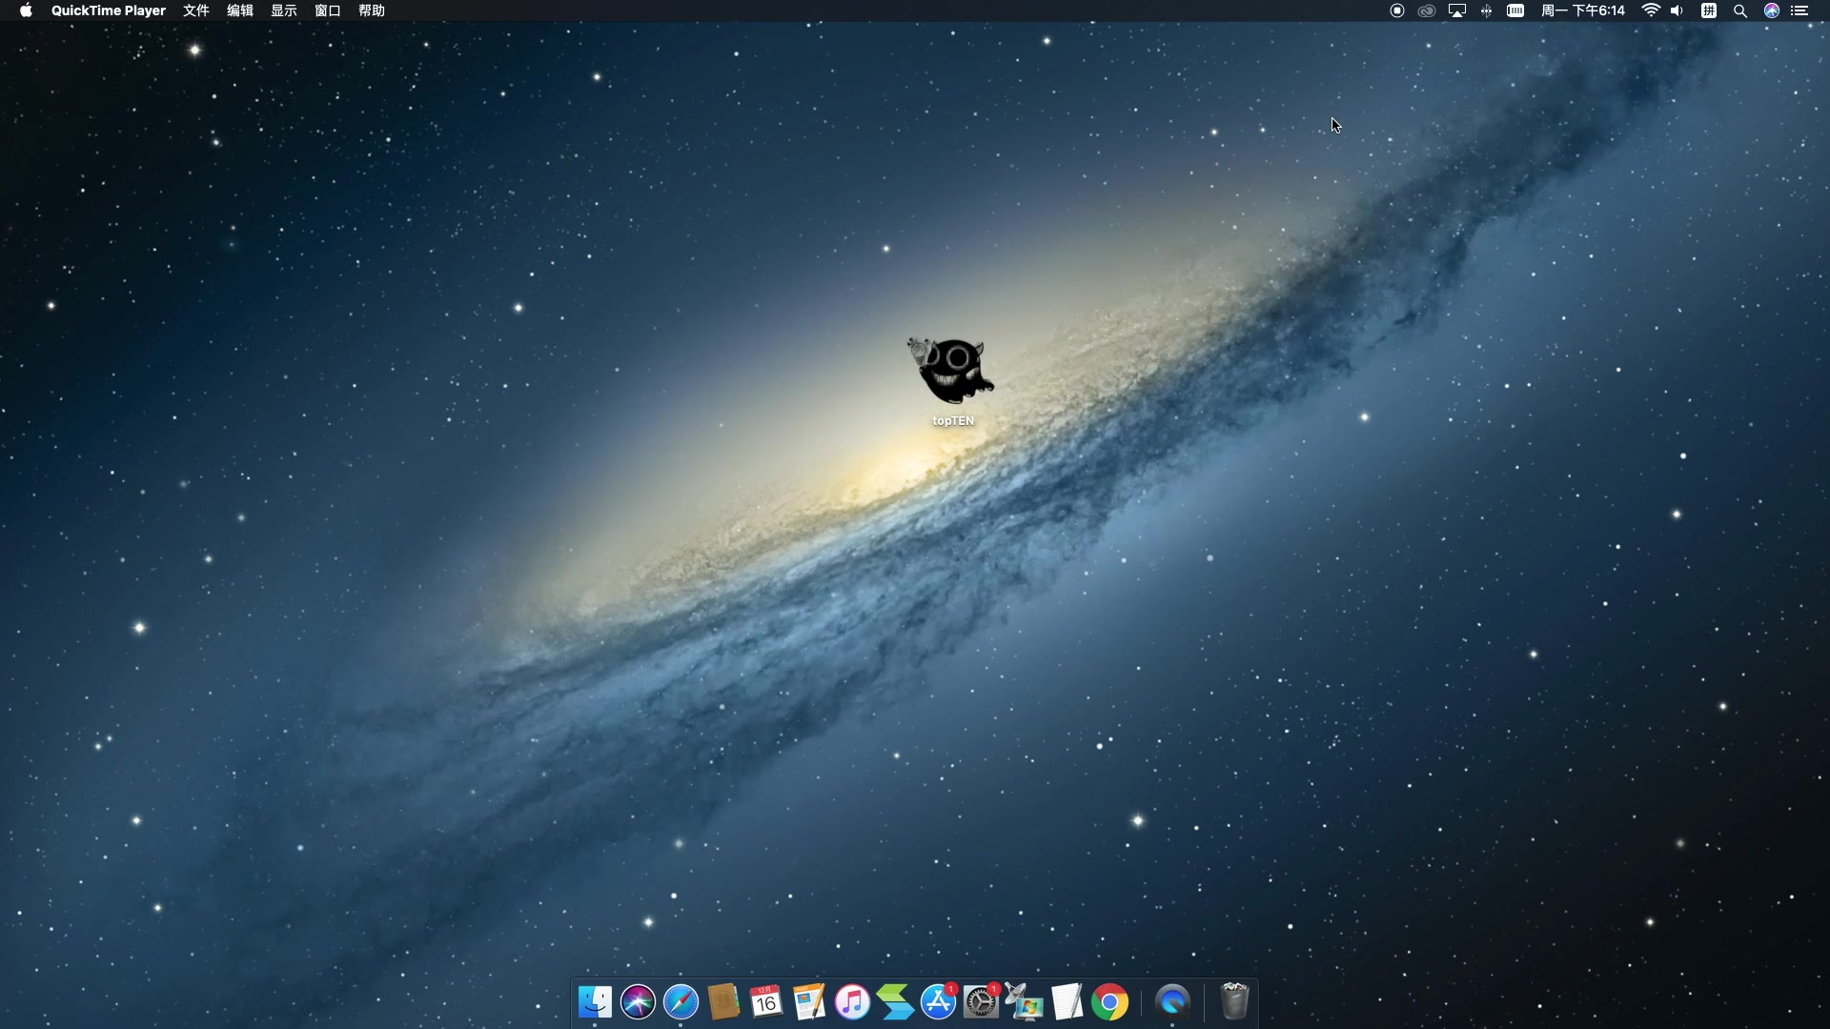Open Spotlight search

tap(1740, 10)
